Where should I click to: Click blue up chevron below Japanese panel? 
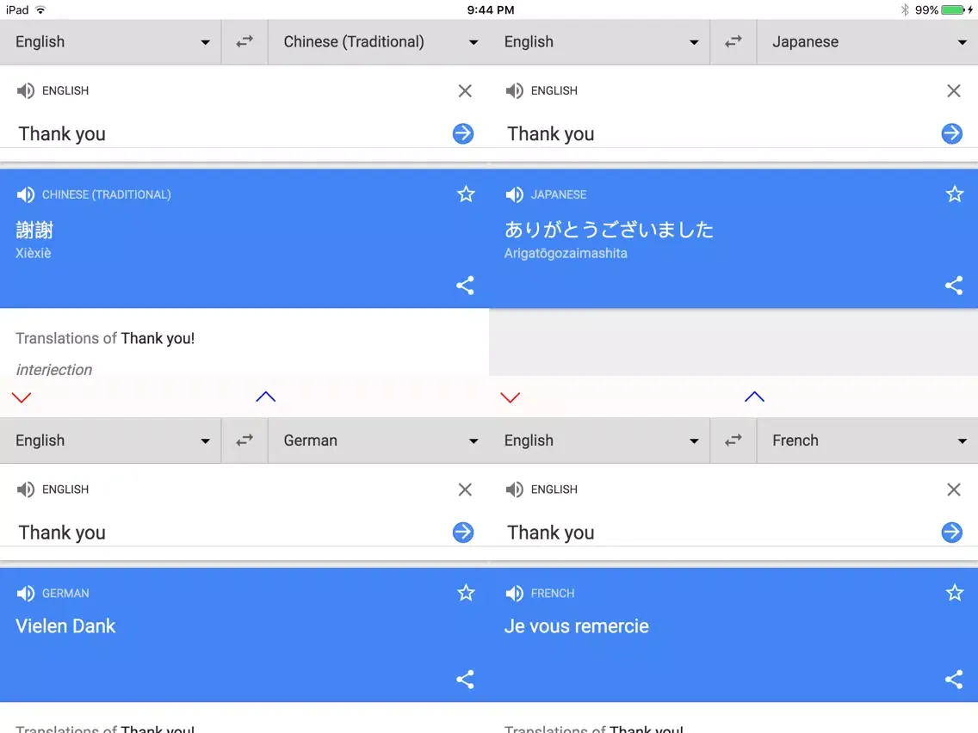click(x=755, y=397)
